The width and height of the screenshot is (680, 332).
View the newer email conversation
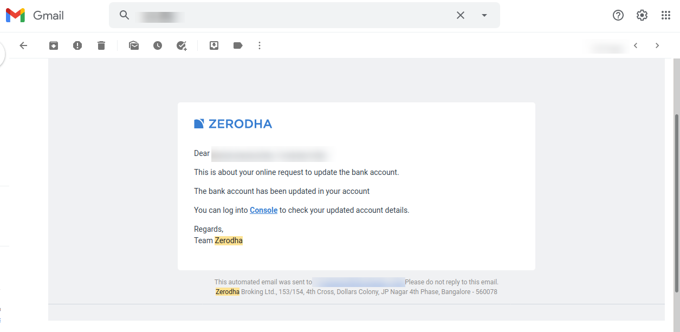click(636, 45)
